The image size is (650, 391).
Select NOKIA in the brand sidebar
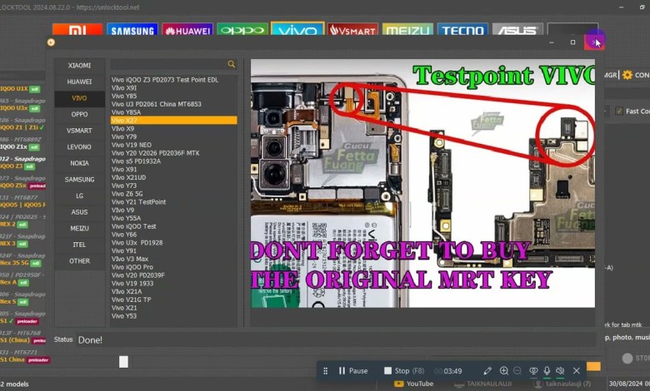point(80,163)
